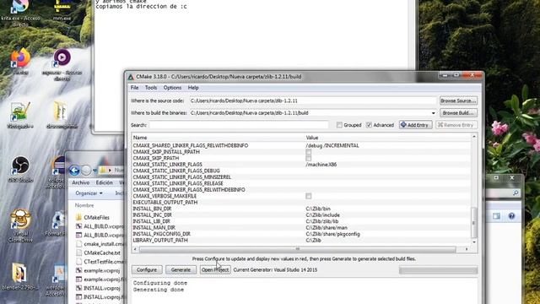The width and height of the screenshot is (540, 304).
Task: Open the purple play-button shortcut on the desktop
Action: click(x=62, y=58)
